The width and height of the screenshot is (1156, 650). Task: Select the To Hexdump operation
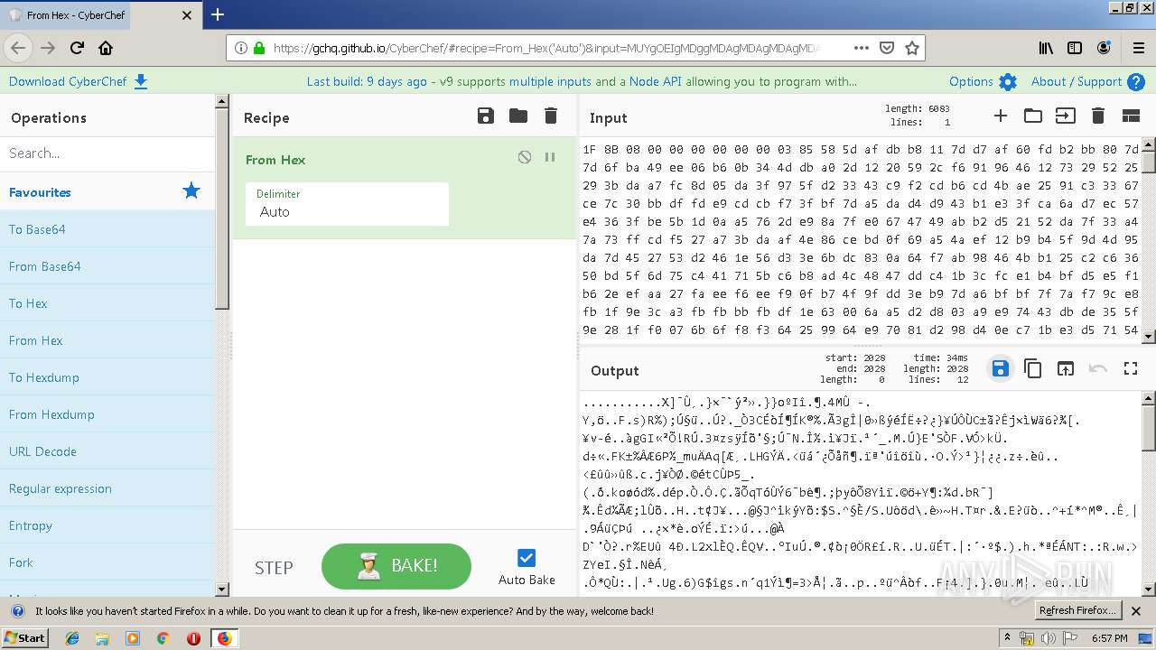coord(107,377)
